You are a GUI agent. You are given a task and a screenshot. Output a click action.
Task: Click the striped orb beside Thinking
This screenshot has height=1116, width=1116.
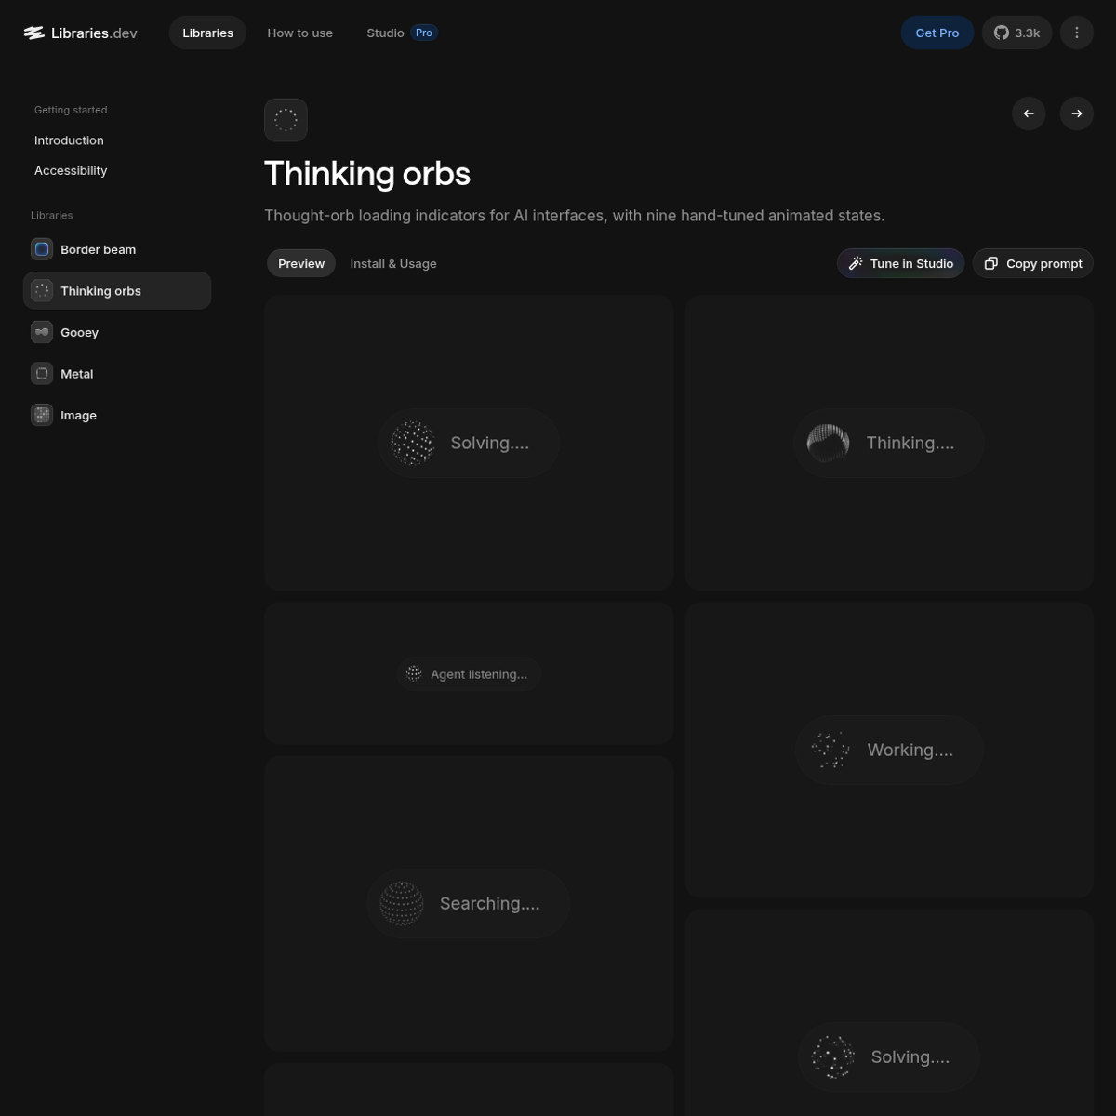click(x=828, y=443)
